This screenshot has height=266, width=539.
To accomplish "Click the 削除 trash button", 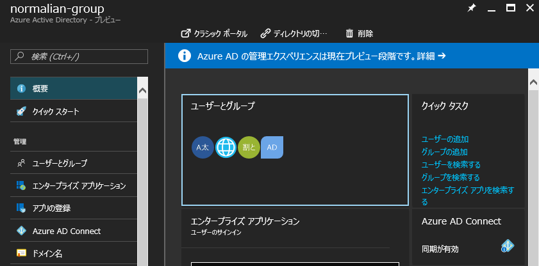I will [360, 34].
